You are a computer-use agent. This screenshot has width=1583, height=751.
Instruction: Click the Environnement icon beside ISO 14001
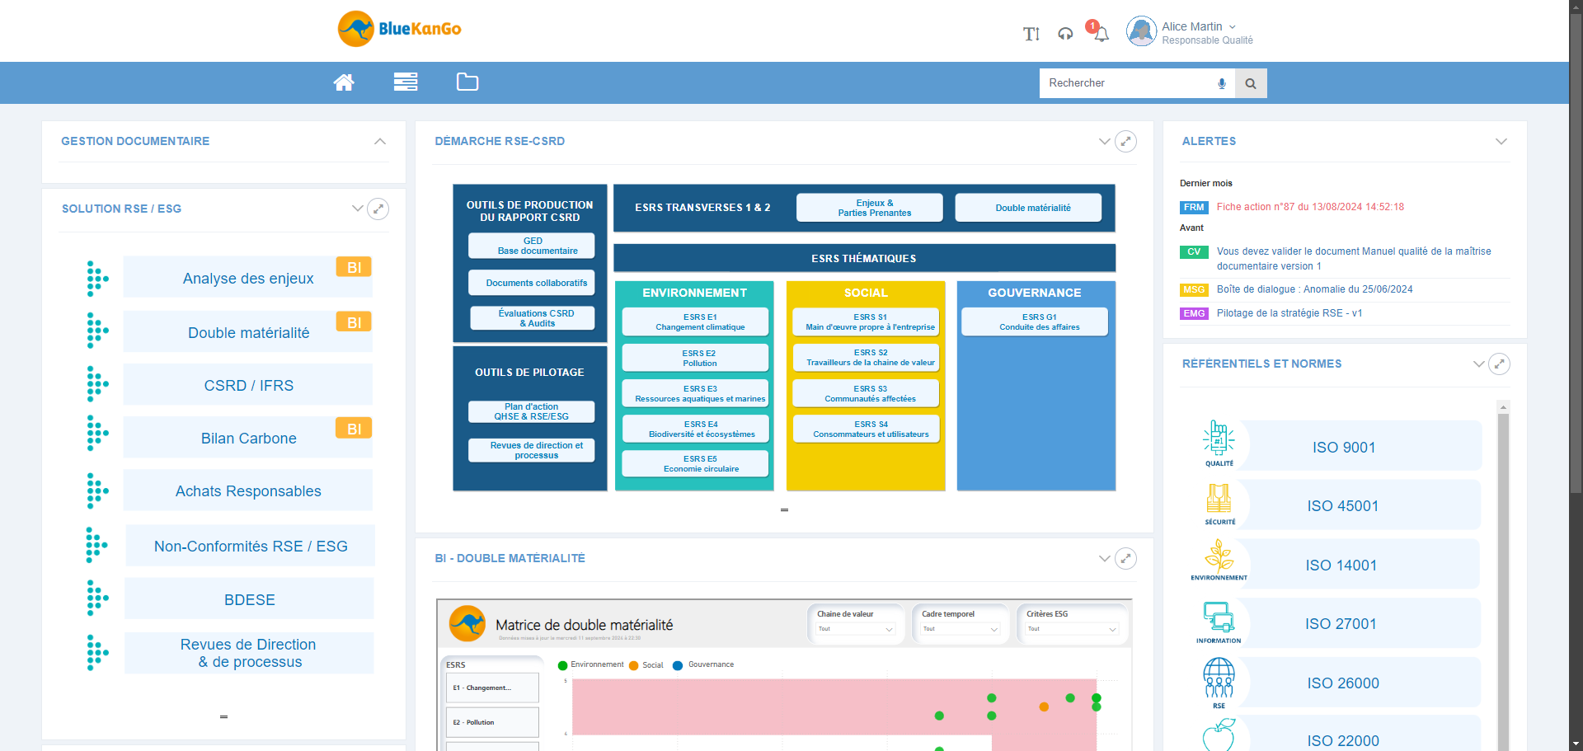(x=1219, y=560)
